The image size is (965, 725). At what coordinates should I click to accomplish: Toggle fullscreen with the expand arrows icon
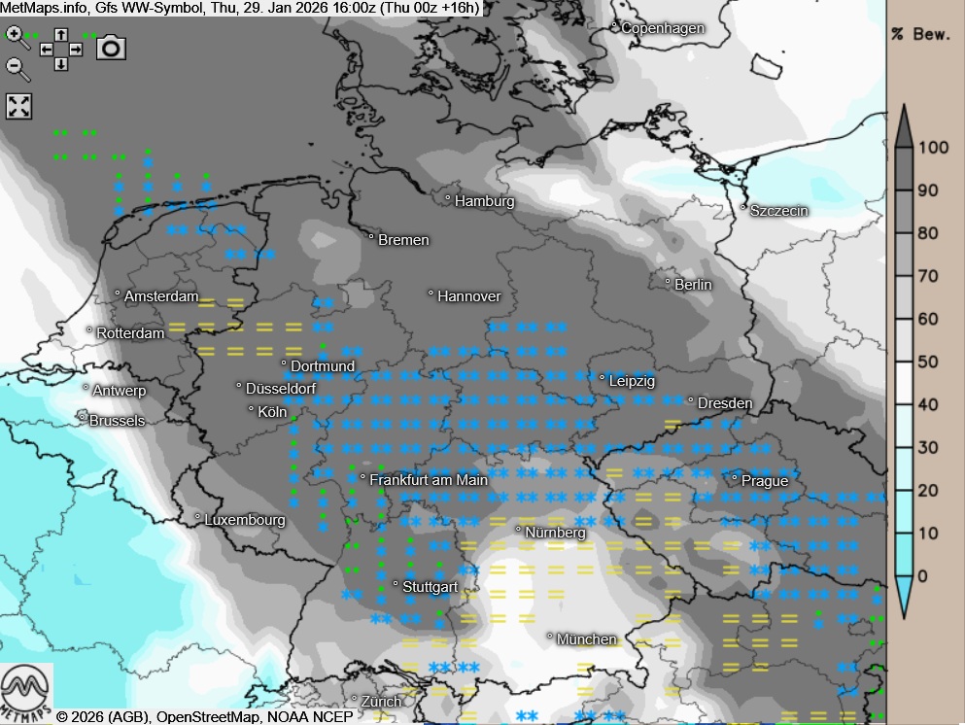coord(19,106)
